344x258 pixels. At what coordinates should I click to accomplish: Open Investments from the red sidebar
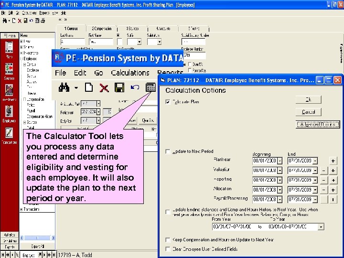click(9, 93)
